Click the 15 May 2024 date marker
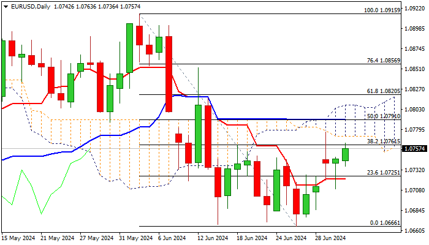The height and width of the screenshot is (245, 429). tap(18, 238)
